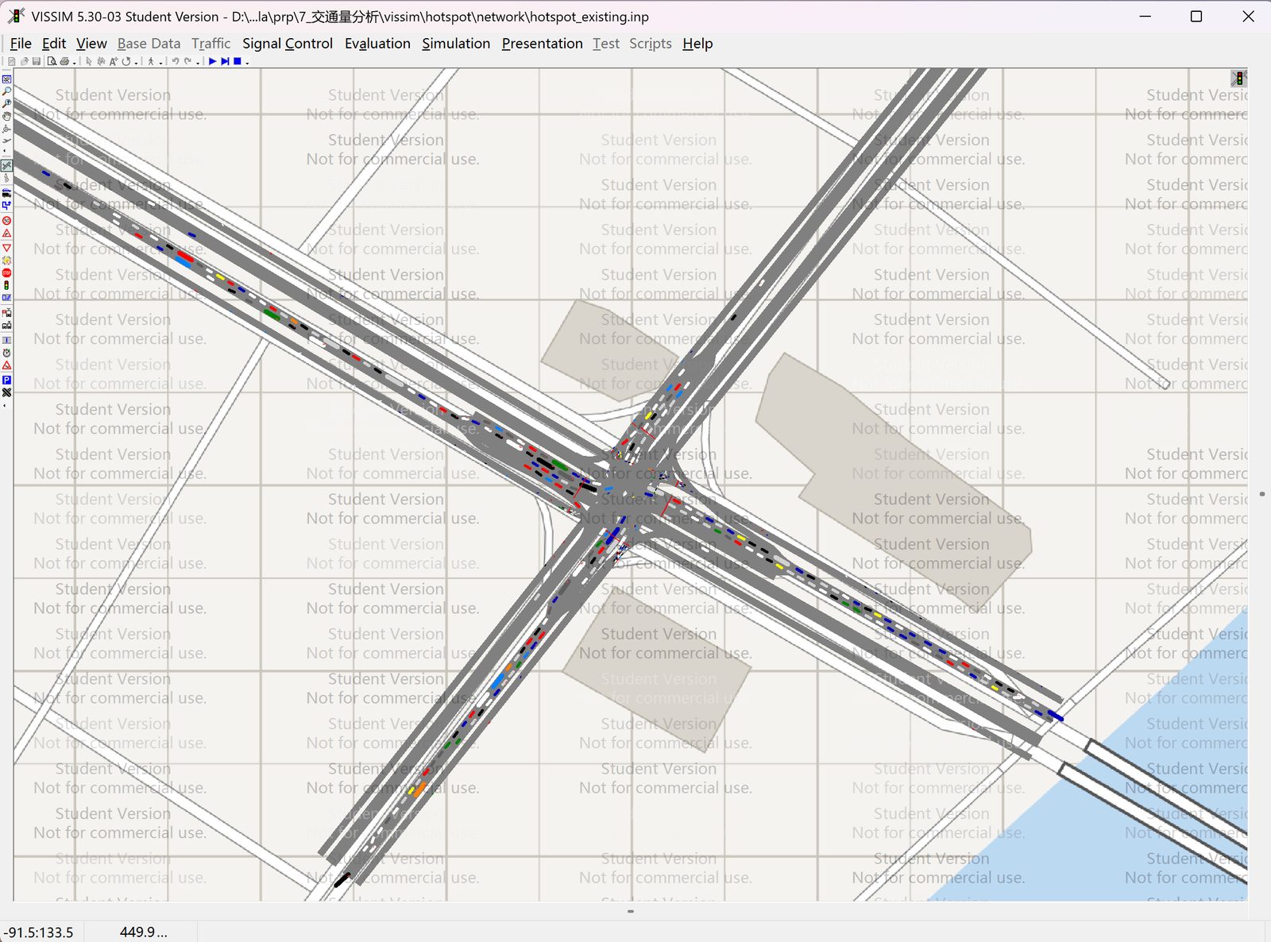The width and height of the screenshot is (1271, 942).
Task: Open the Signal Control menu
Action: [x=288, y=44]
